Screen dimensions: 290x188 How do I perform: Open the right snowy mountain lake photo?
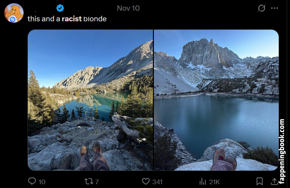[216, 100]
